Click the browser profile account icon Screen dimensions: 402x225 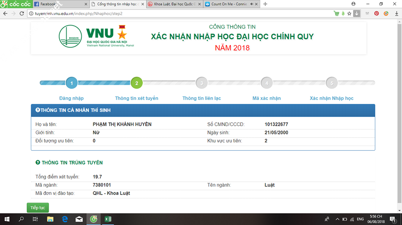pyautogui.click(x=353, y=4)
